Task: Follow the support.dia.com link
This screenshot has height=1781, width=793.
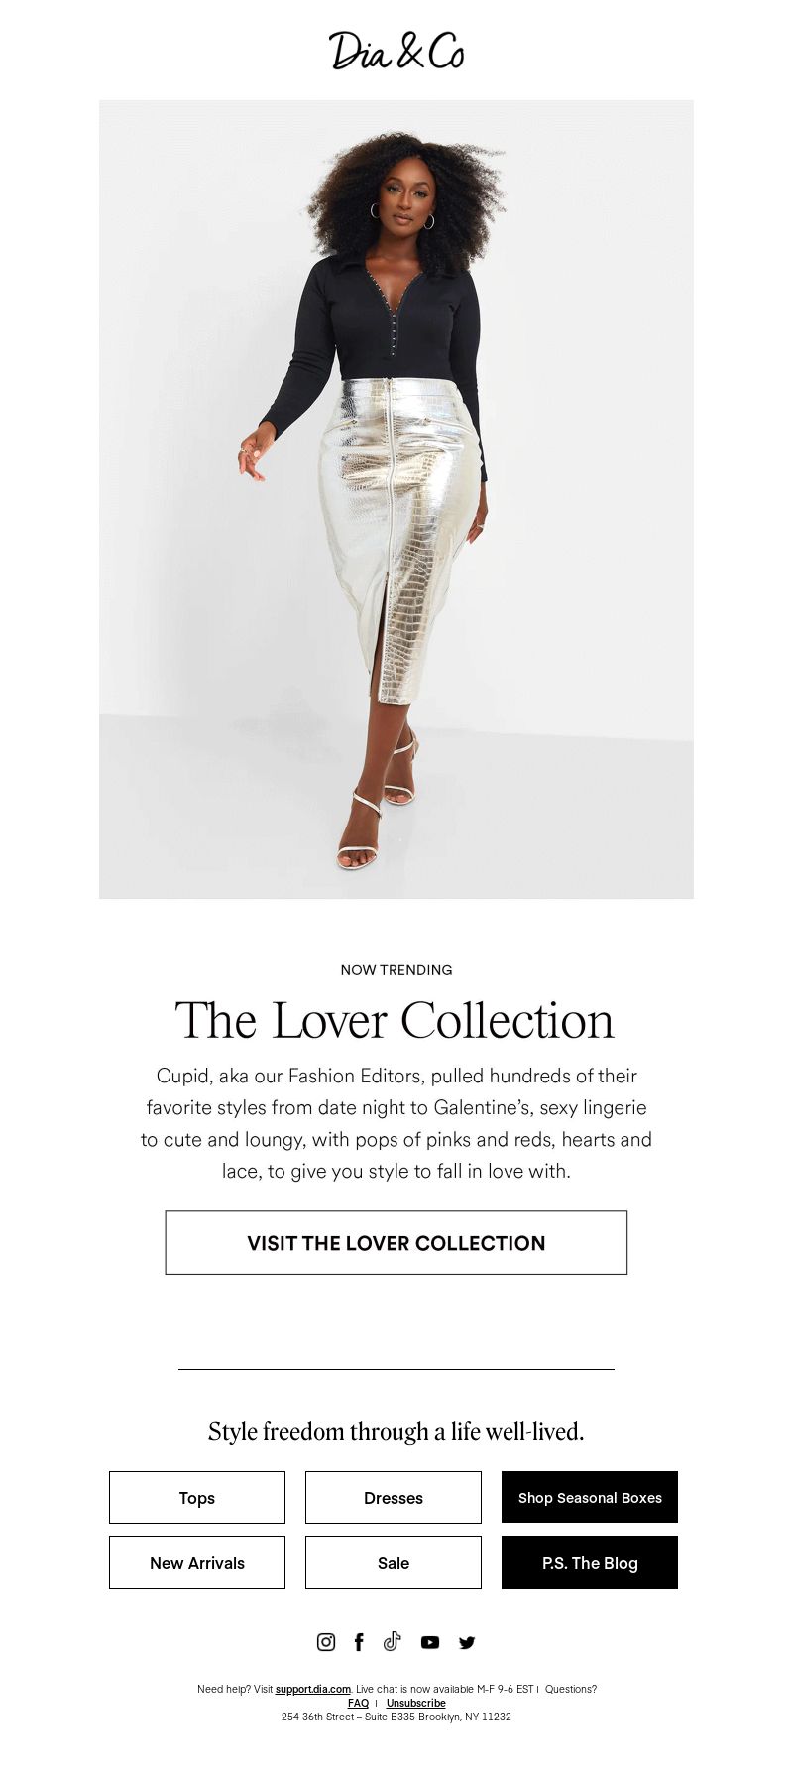Action: click(x=313, y=1689)
